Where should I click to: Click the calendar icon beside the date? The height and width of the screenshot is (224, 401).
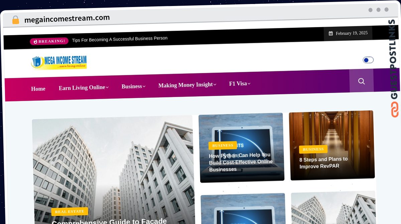pos(331,33)
